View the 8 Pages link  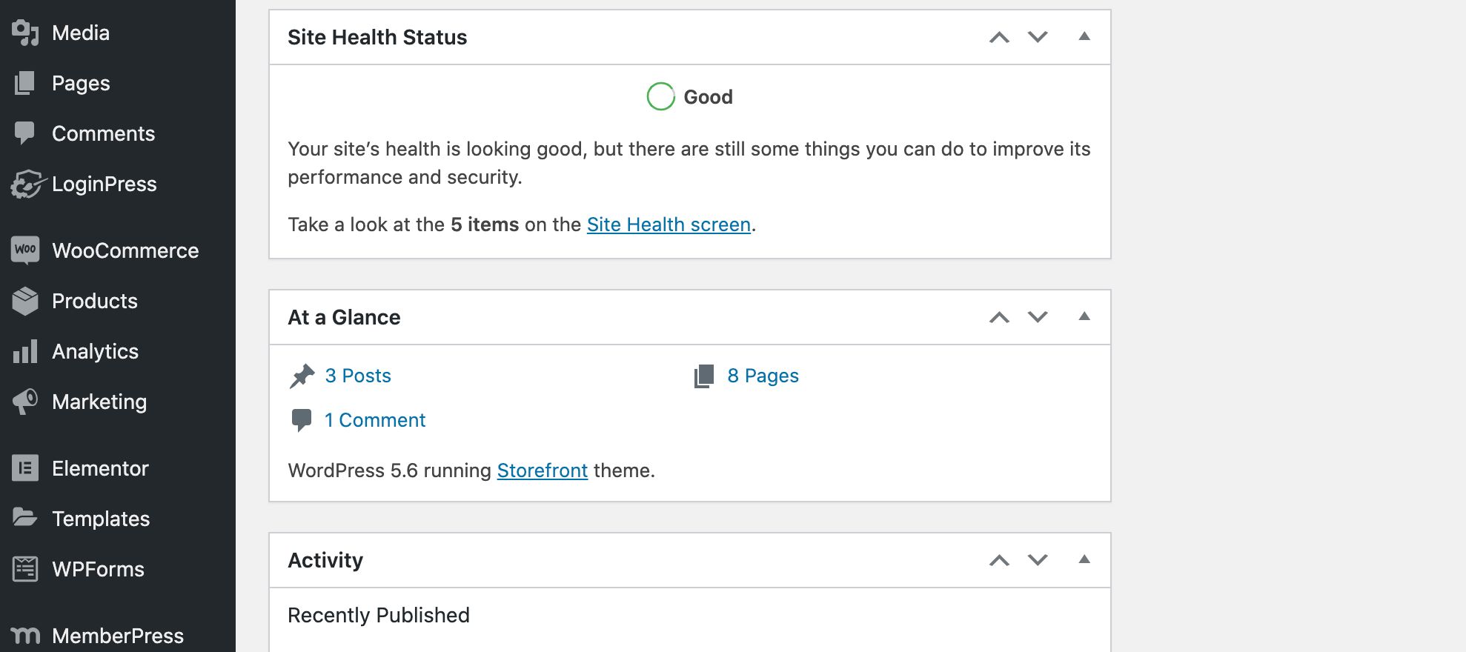click(763, 376)
